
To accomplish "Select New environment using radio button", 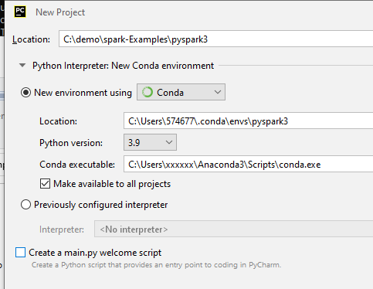I will (x=25, y=92).
